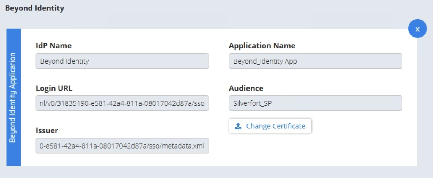Click the Beyond Identity page heading
Viewport: 433px width, 178px height.
click(35, 8)
